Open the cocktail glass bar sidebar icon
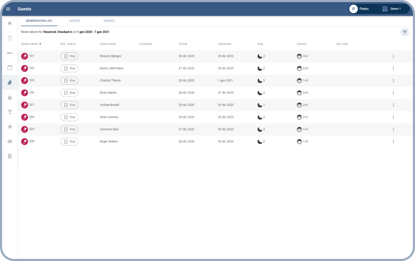The height and width of the screenshot is (261, 415). pos(10,112)
